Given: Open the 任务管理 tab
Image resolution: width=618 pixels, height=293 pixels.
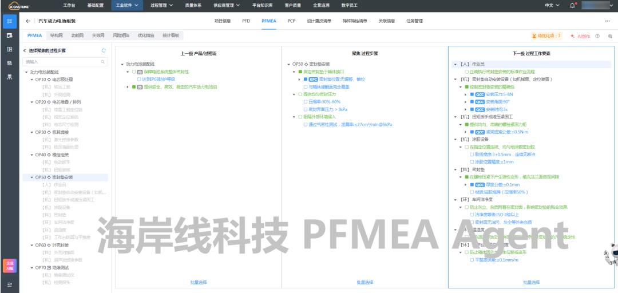Looking at the screenshot, I should [414, 21].
